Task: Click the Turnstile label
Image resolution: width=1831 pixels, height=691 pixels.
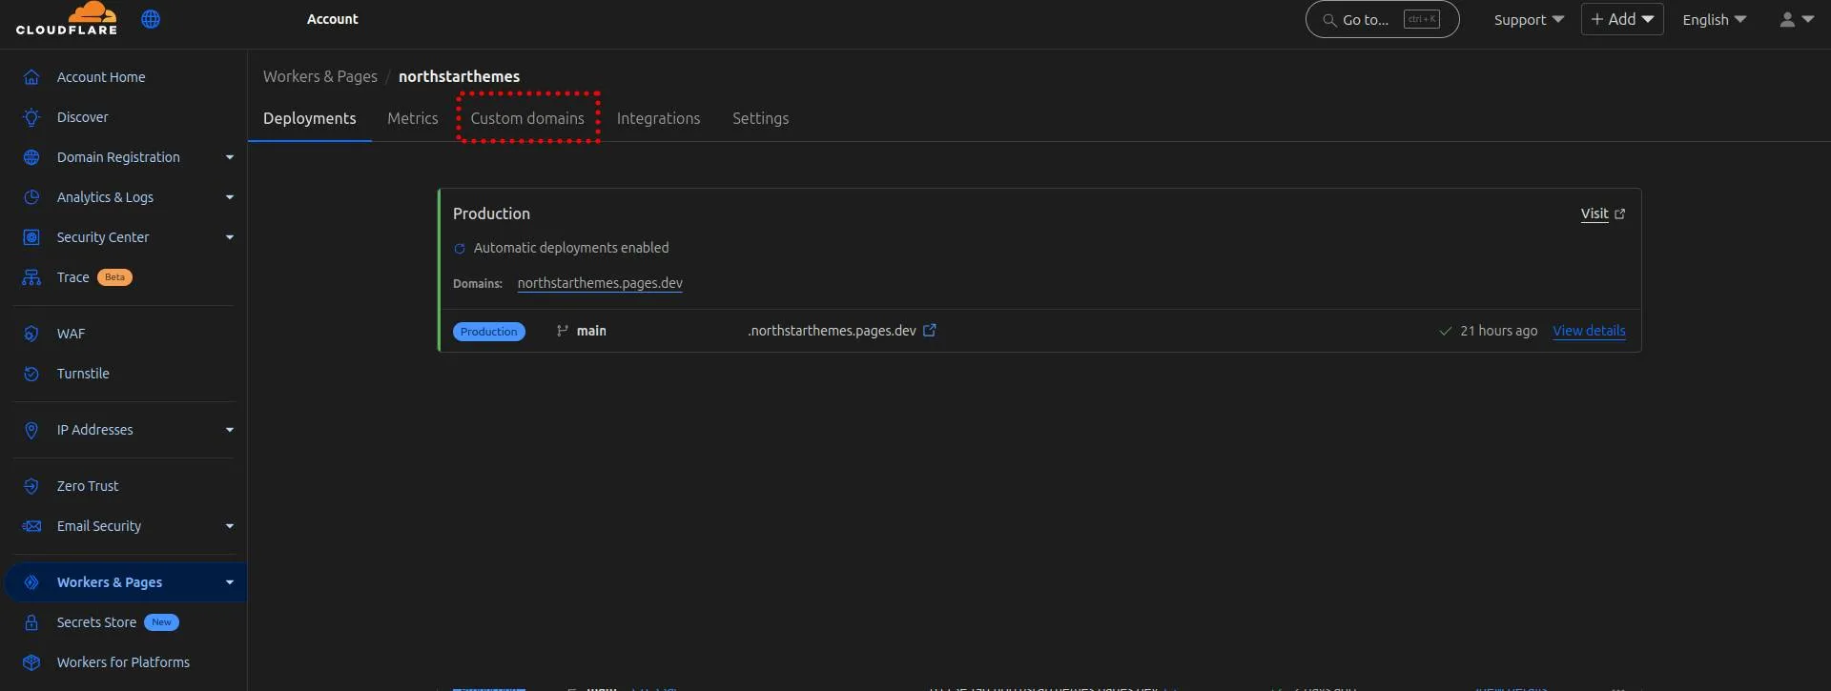Action: click(x=83, y=374)
